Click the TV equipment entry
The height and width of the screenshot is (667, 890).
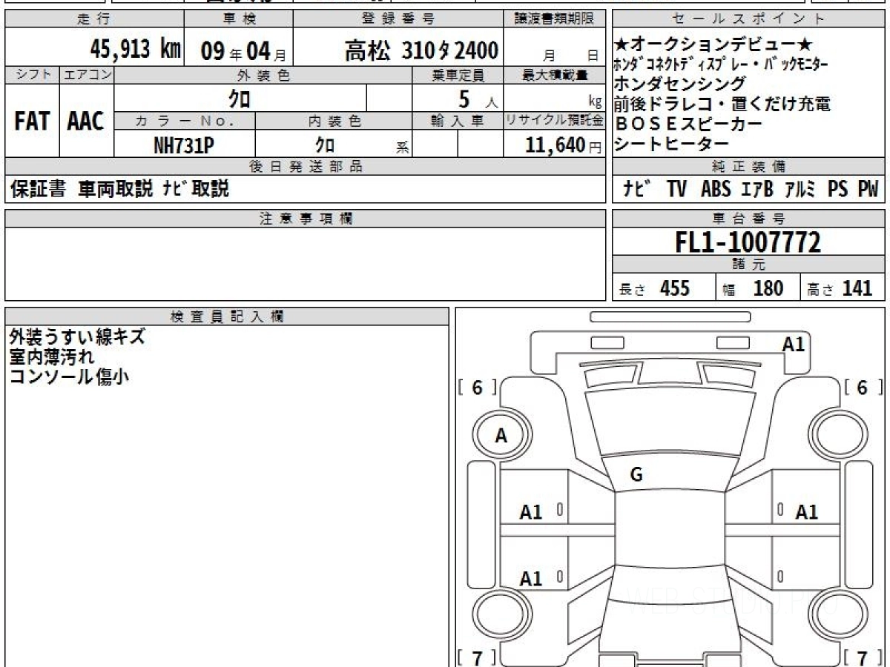pyautogui.click(x=676, y=190)
